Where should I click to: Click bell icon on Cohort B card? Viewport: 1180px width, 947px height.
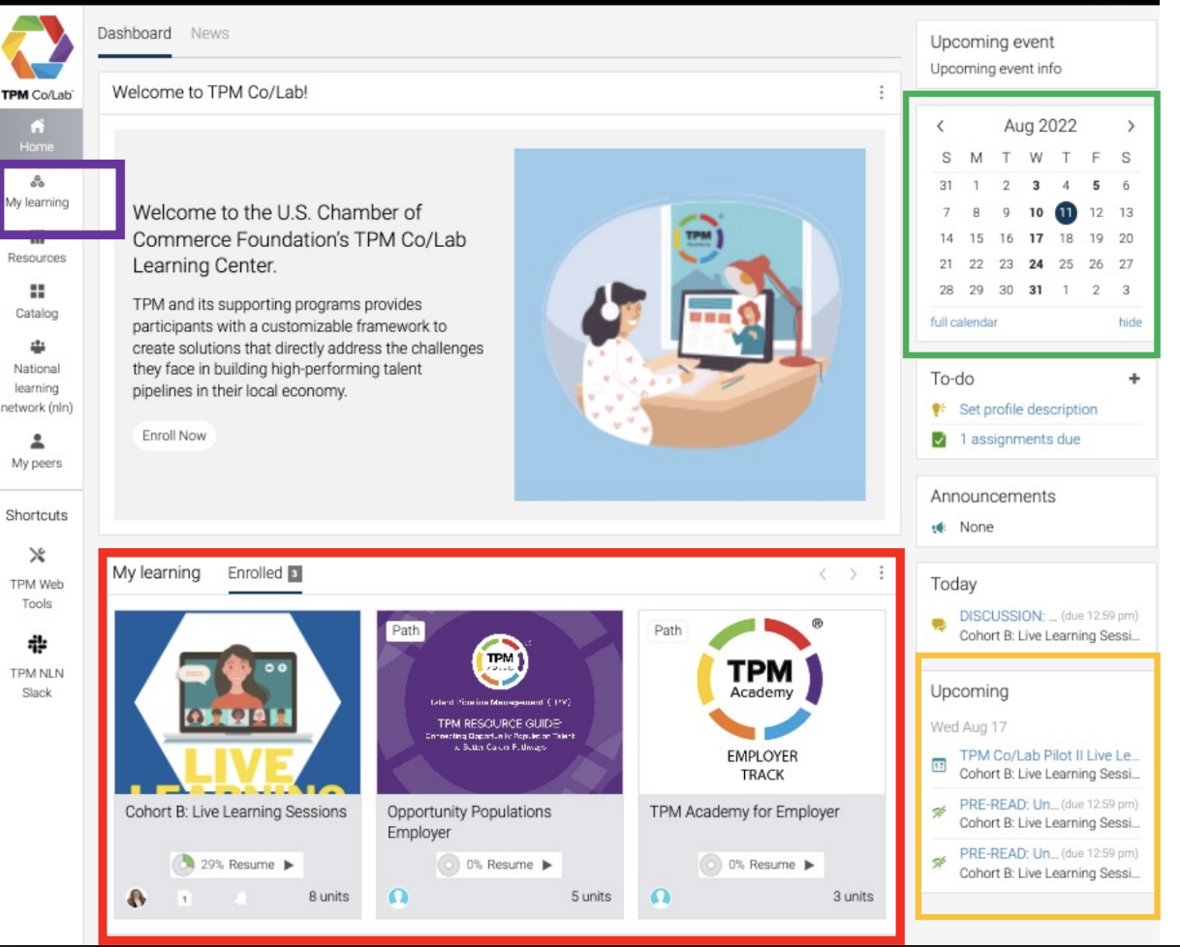click(239, 899)
